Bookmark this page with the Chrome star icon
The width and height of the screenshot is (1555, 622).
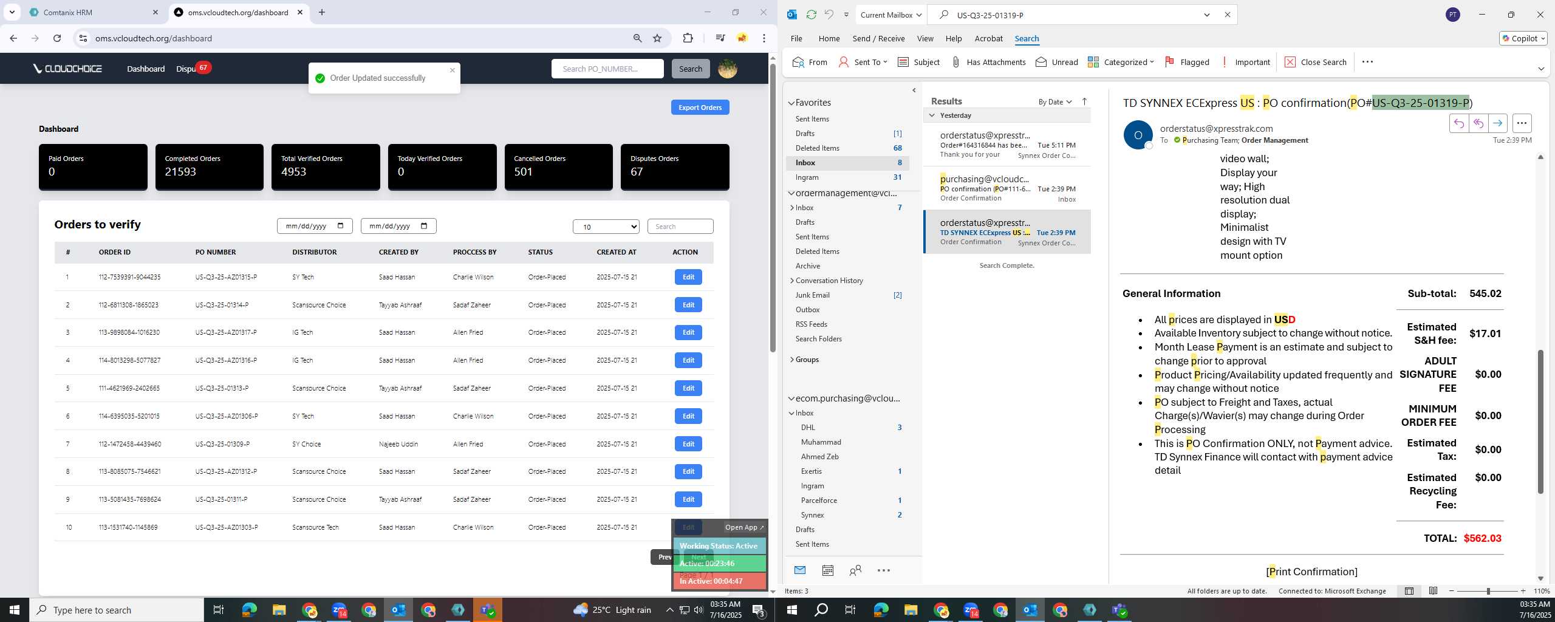click(x=657, y=38)
